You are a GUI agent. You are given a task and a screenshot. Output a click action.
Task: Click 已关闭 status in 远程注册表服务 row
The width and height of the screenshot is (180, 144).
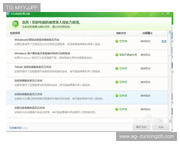pos(123,109)
